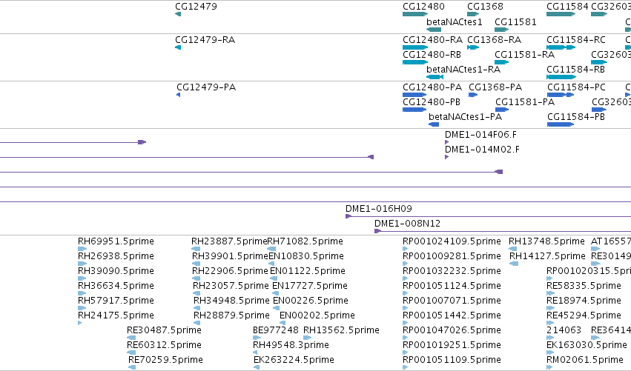Click the CG1368-PA protein label
The image size is (631, 371).
tap(495, 87)
